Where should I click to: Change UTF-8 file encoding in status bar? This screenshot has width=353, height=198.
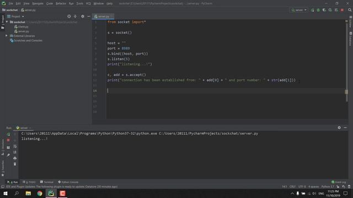[x=302, y=186]
